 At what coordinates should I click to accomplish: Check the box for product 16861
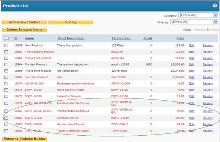[x=6, y=52]
